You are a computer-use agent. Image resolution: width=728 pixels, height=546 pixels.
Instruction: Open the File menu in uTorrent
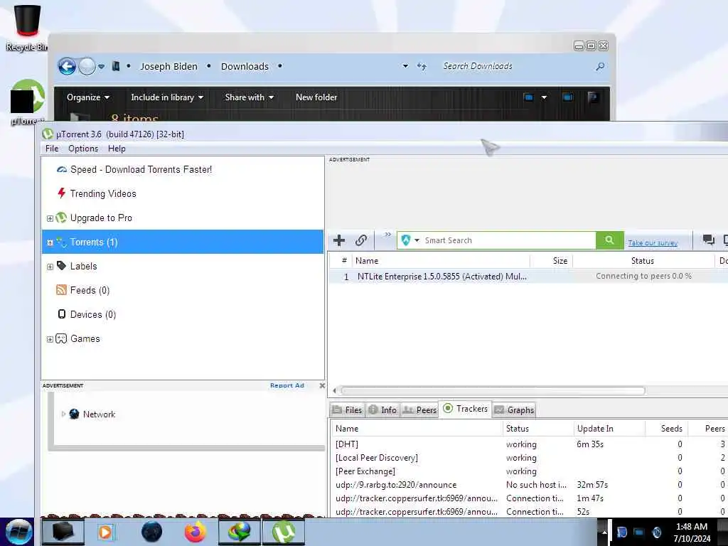pos(52,149)
